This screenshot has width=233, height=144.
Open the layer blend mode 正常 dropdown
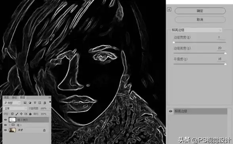(15, 108)
